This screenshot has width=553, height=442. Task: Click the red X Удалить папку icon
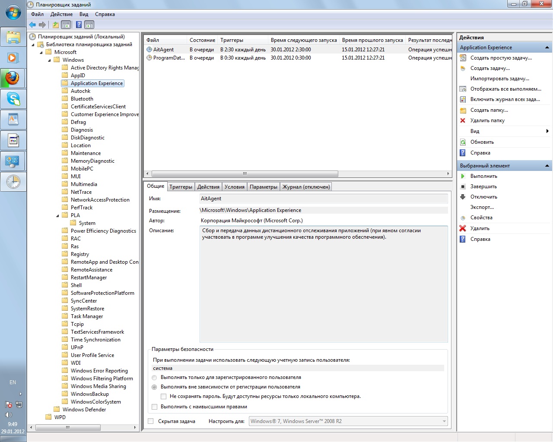(x=463, y=120)
